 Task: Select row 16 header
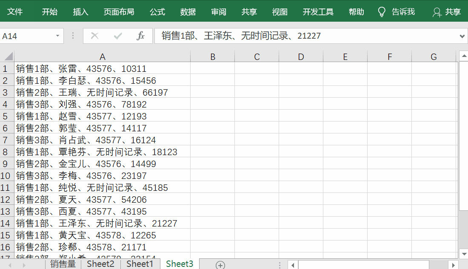[7, 247]
